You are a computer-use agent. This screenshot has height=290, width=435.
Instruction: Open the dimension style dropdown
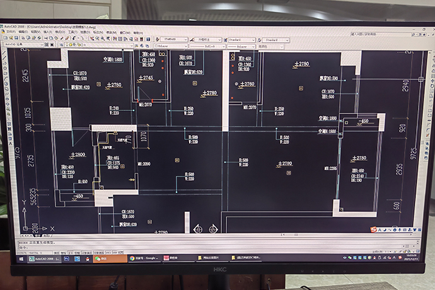(208, 40)
